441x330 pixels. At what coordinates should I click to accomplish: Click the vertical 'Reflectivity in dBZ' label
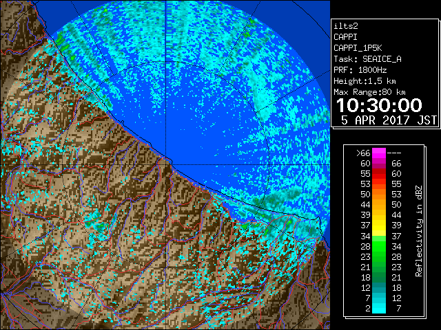coord(419,231)
